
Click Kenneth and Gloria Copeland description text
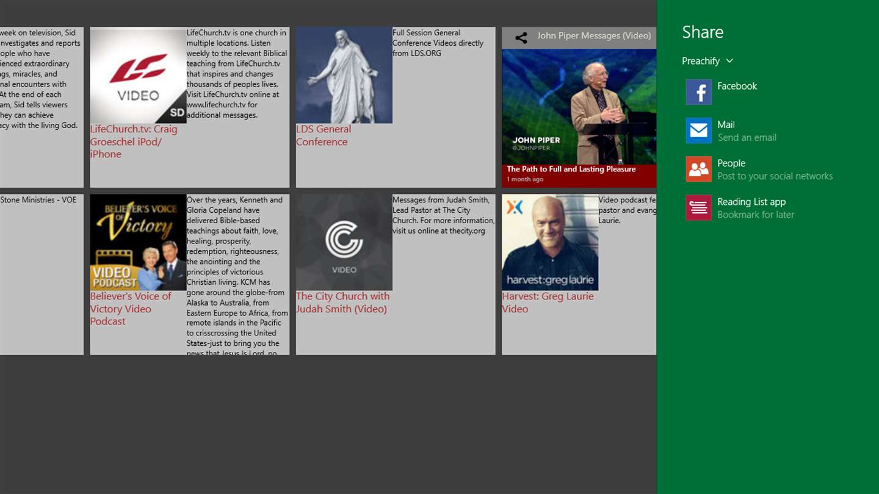[237, 275]
